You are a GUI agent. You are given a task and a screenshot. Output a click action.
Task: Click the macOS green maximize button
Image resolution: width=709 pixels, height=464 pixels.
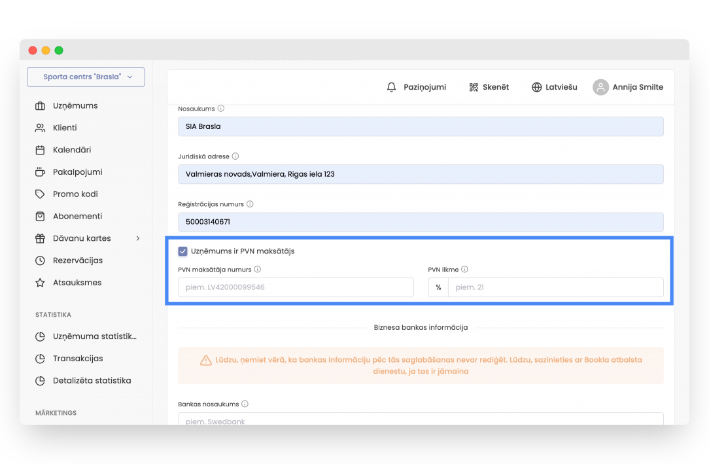(x=59, y=50)
